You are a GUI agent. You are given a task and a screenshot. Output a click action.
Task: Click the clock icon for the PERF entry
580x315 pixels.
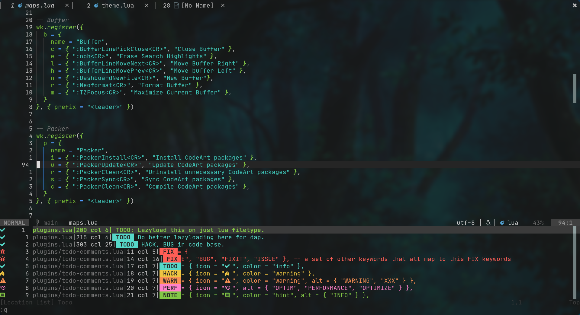point(3,288)
